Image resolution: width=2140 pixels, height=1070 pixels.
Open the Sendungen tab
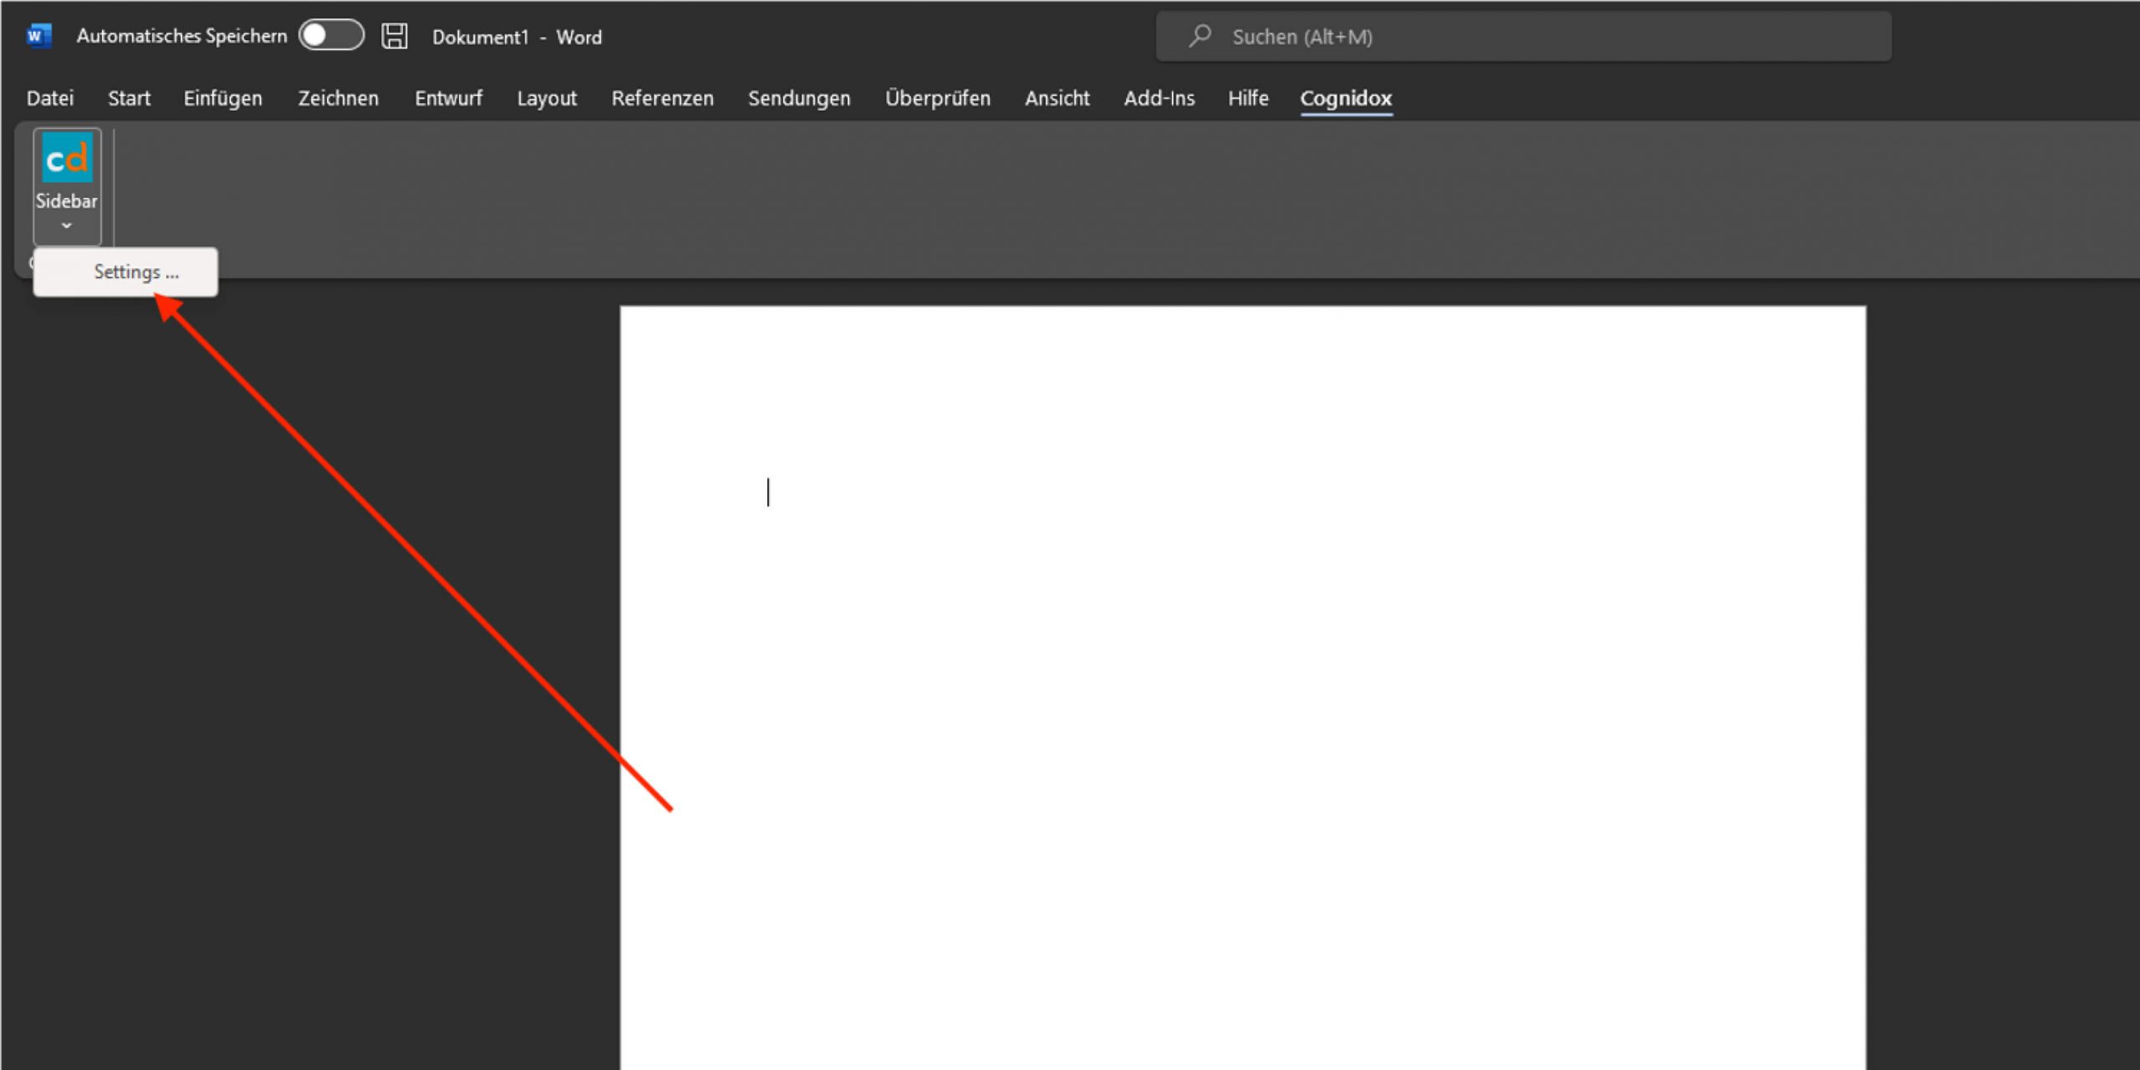coord(799,98)
